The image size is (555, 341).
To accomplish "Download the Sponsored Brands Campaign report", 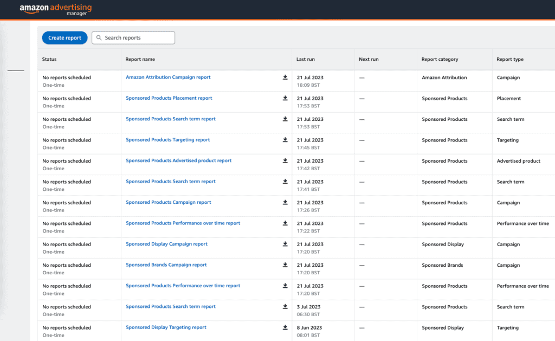I will [x=285, y=265].
